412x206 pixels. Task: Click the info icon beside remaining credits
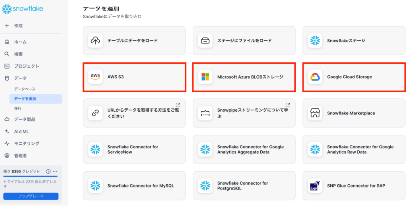click(48, 171)
